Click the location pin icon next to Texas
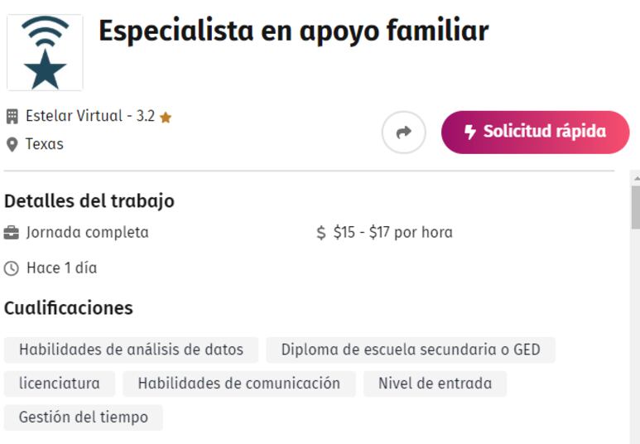Image resolution: width=640 pixels, height=444 pixels. tap(12, 145)
